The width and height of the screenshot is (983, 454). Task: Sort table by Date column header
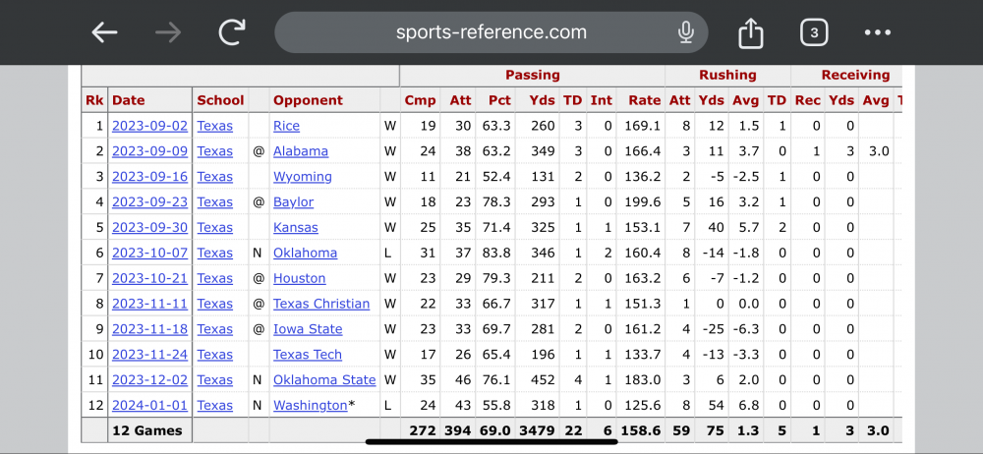point(129,100)
